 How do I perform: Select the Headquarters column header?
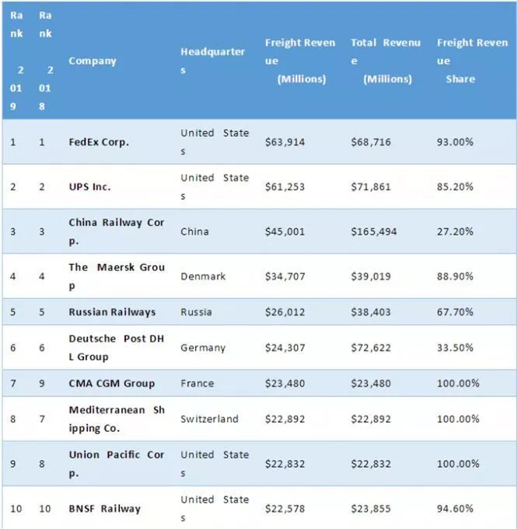pos(213,61)
